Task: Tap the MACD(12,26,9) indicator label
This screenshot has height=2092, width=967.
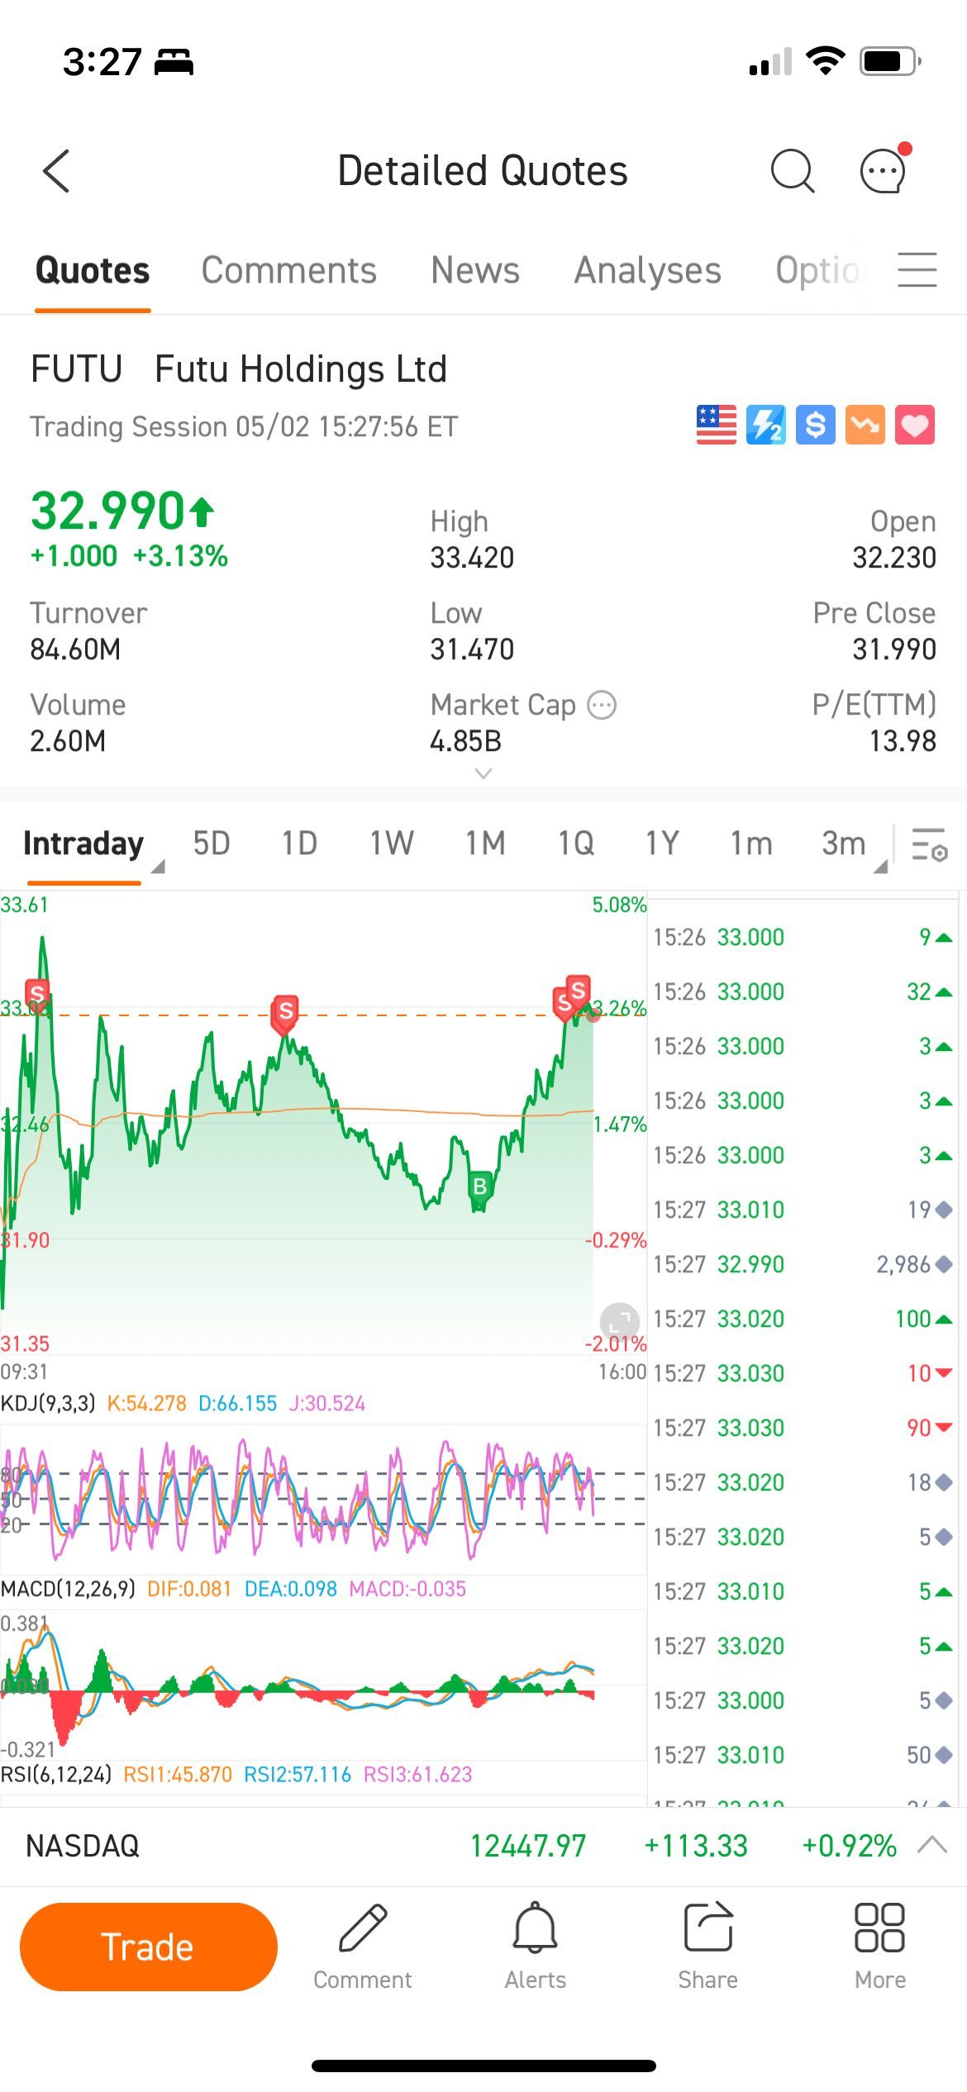Action: click(x=68, y=1589)
